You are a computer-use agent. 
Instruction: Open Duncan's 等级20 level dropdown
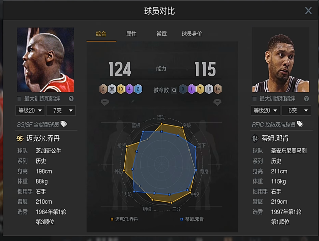point(265,110)
